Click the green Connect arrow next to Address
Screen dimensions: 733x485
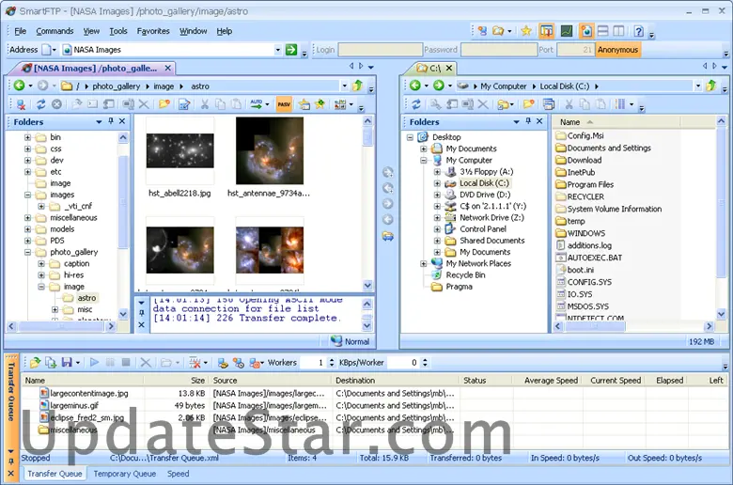tap(291, 50)
